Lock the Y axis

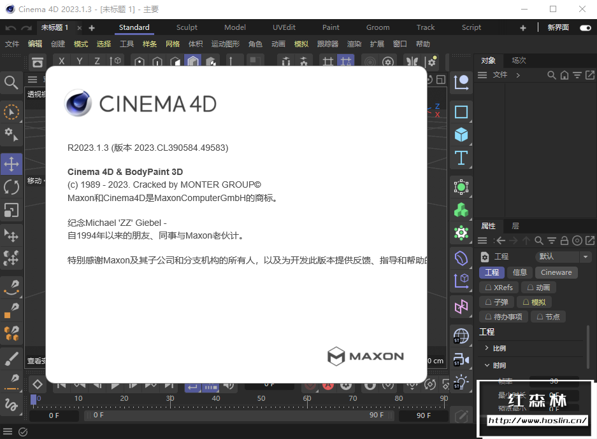[x=80, y=61]
